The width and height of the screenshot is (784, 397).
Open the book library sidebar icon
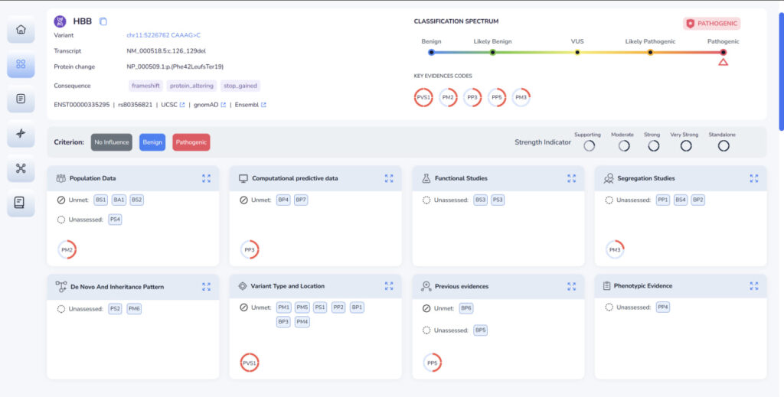[x=21, y=203]
